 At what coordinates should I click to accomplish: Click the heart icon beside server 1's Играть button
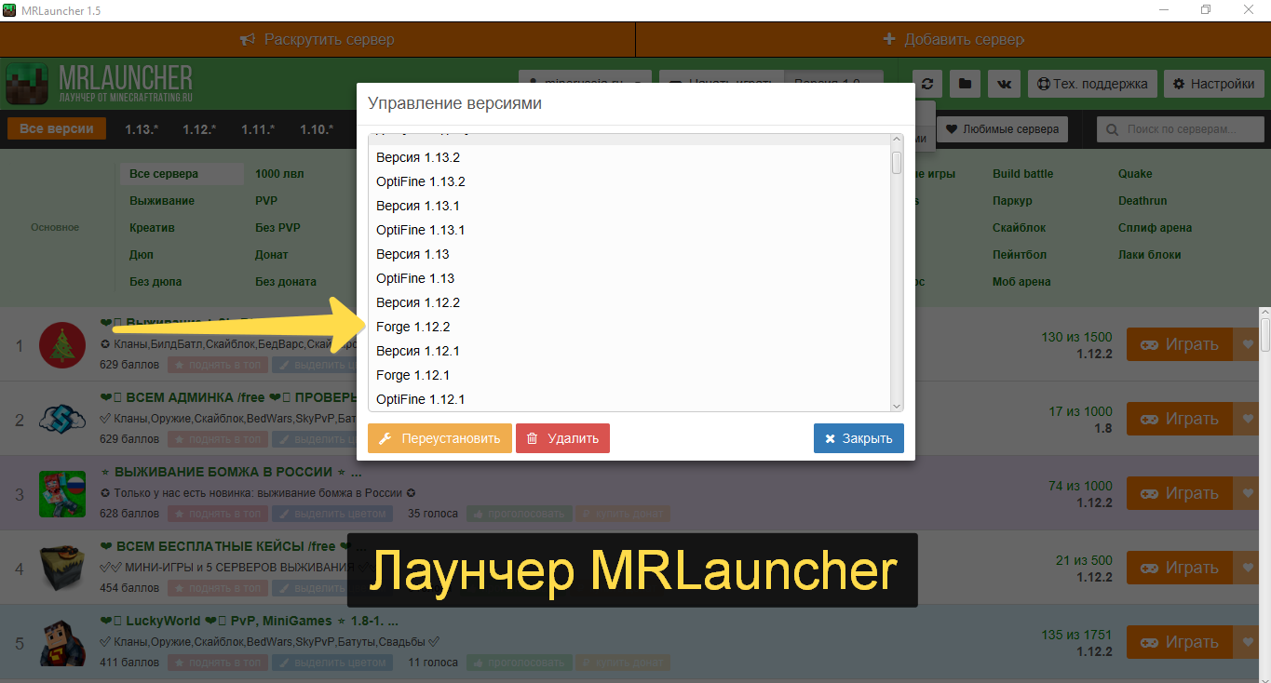tap(1249, 344)
